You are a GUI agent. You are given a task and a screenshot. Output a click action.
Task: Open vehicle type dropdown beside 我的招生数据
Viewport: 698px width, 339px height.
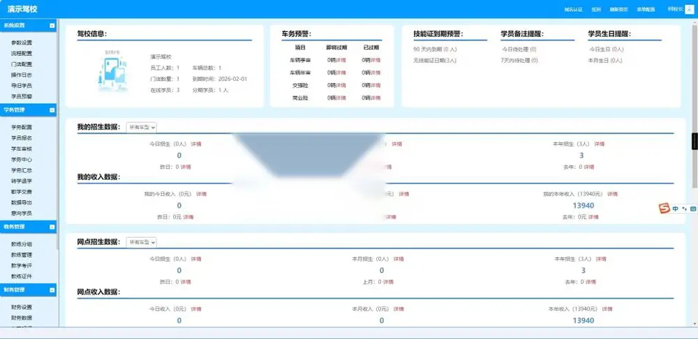tap(142, 127)
